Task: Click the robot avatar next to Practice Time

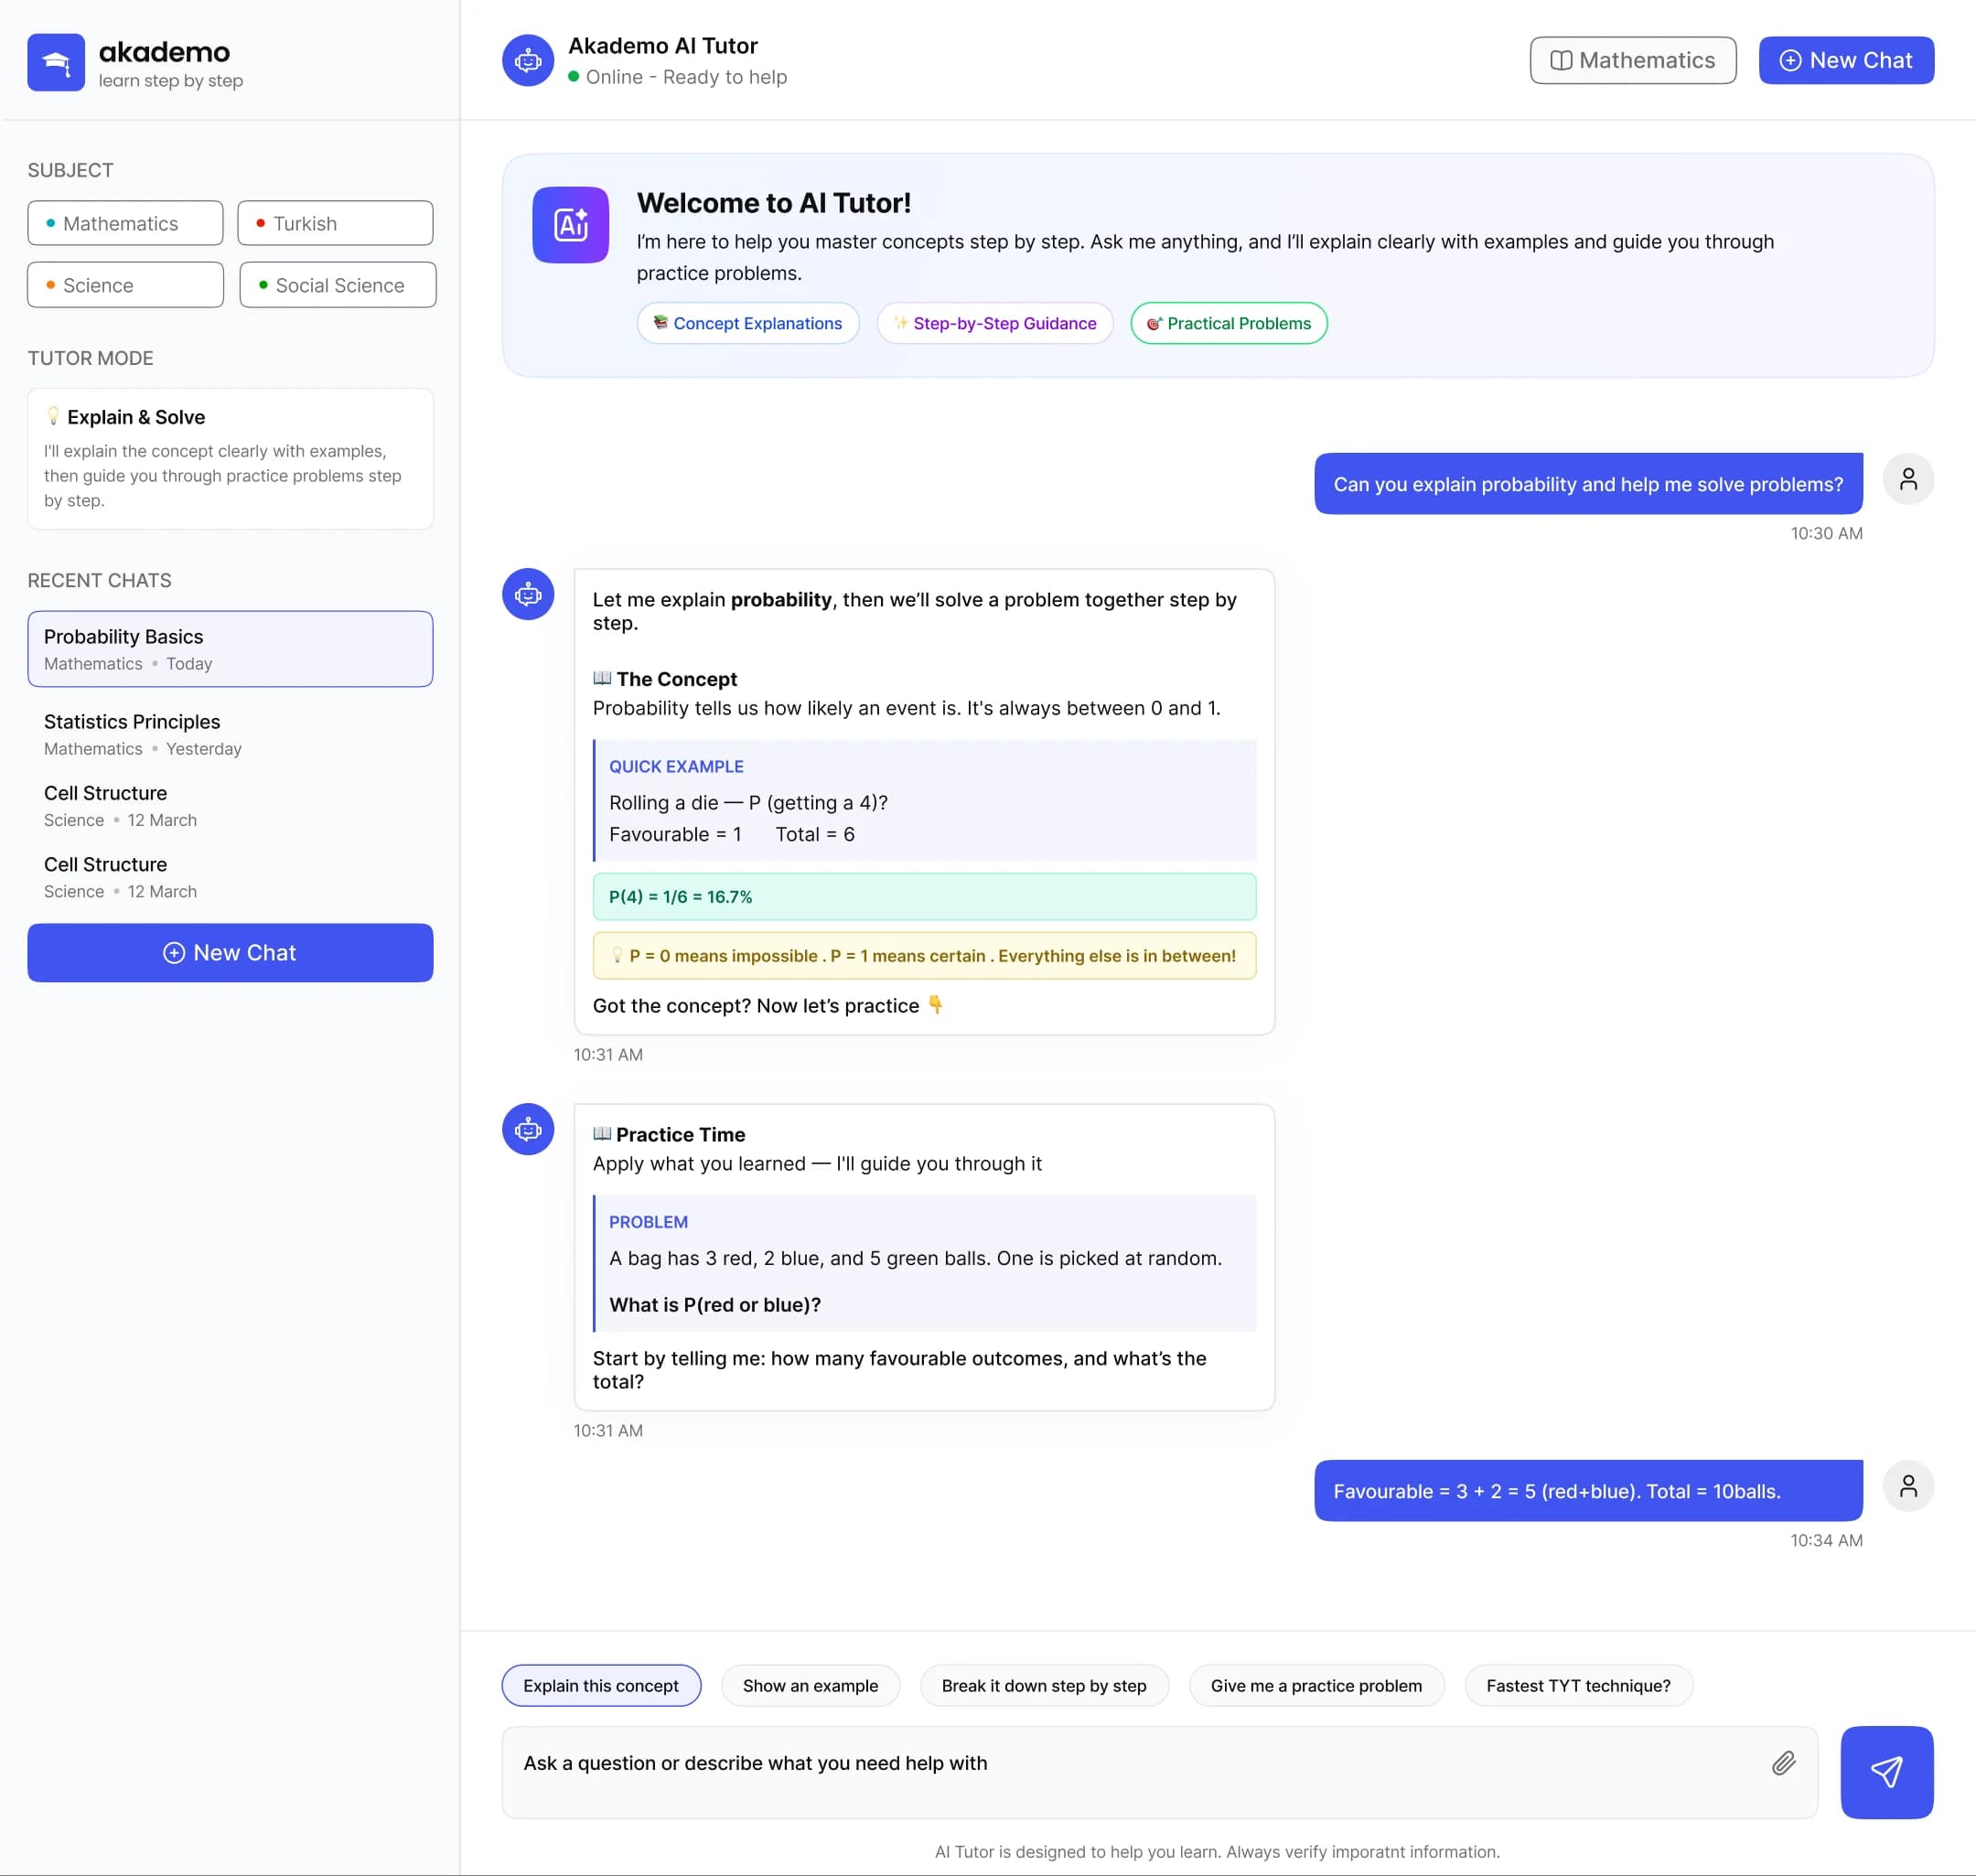Action: point(528,1129)
